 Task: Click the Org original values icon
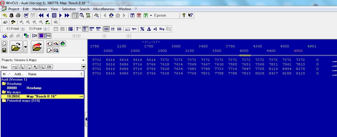[162, 29]
